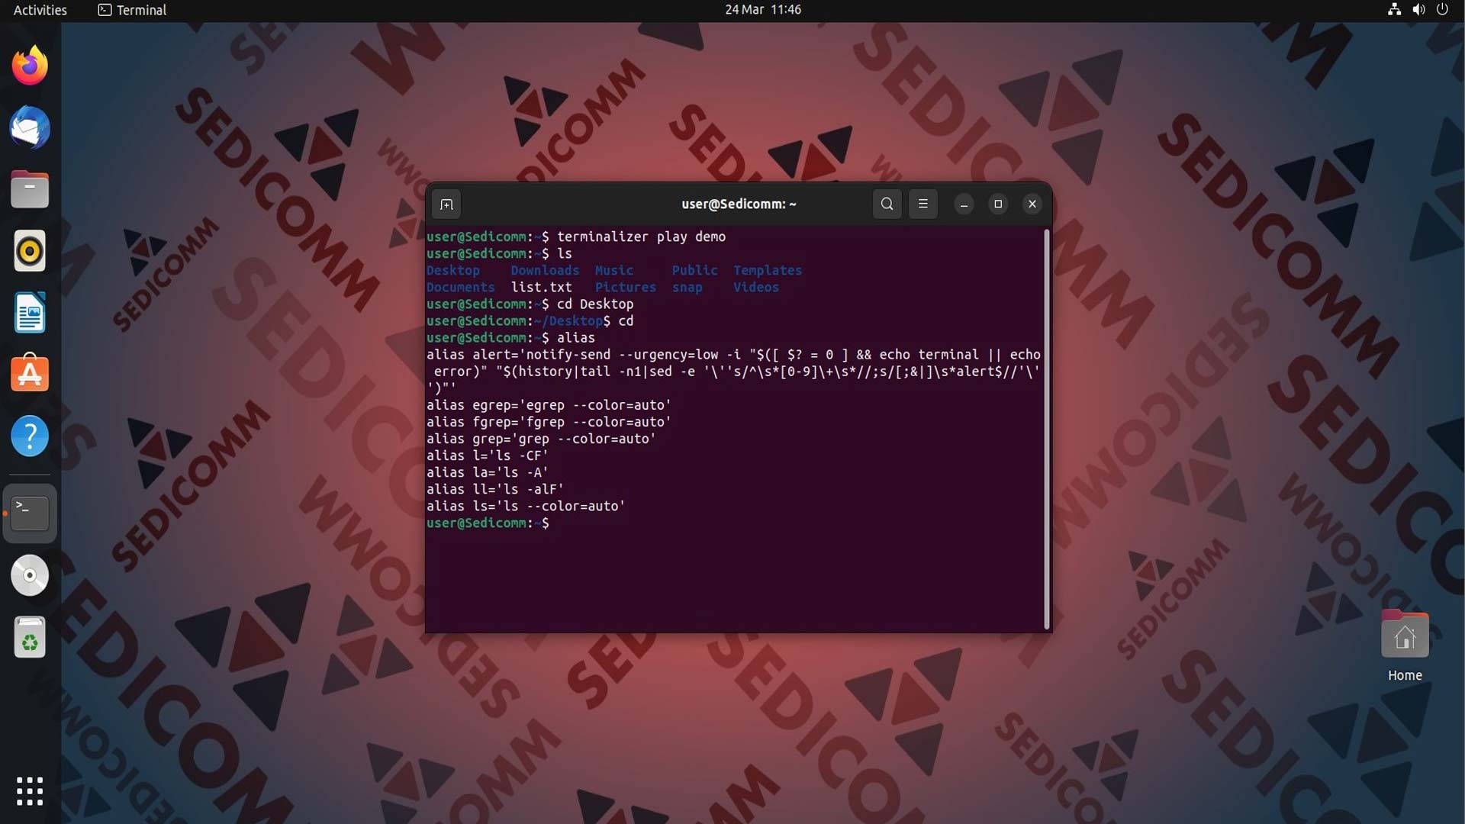Click the volume icon in top bar
Image resolution: width=1465 pixels, height=824 pixels.
point(1418,10)
